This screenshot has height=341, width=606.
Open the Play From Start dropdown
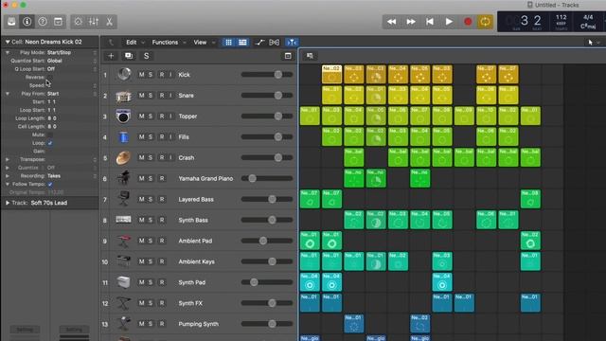(71, 94)
